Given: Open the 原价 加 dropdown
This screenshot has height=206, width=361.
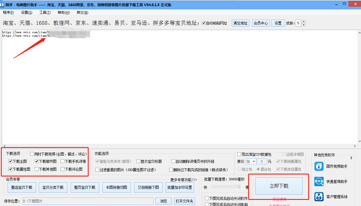Looking at the screenshot, I should point(250,161).
